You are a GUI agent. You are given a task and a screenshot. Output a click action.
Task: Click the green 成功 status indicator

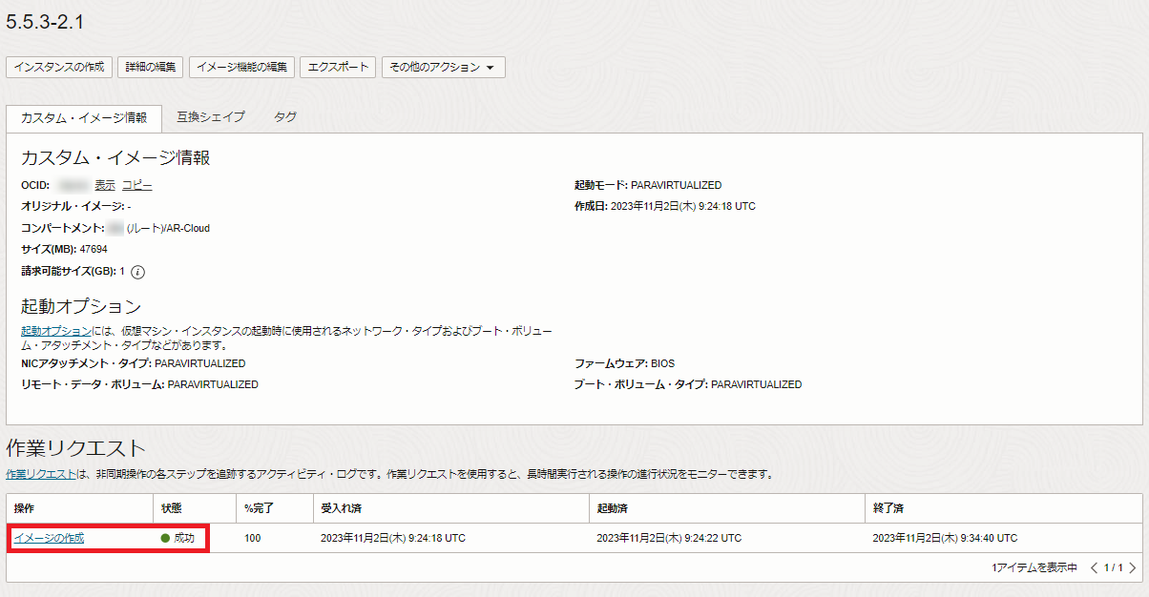click(x=178, y=538)
